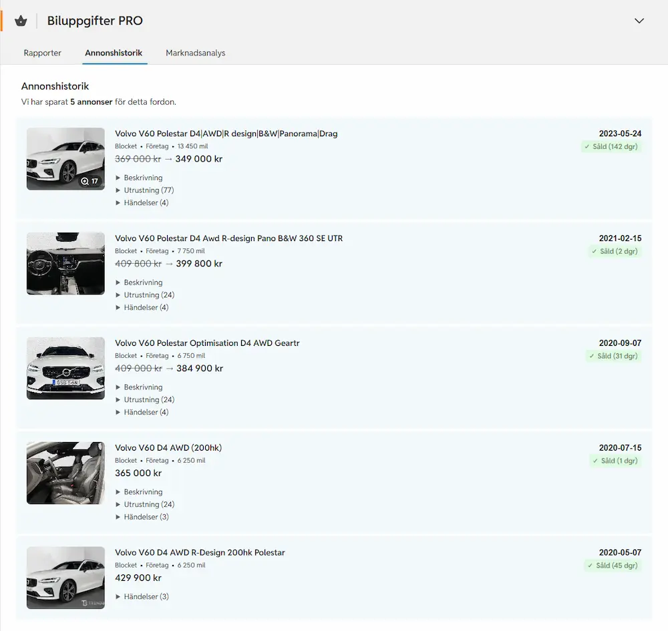
Task: Expand Utrustning (77) in first ad
Action: pos(145,190)
